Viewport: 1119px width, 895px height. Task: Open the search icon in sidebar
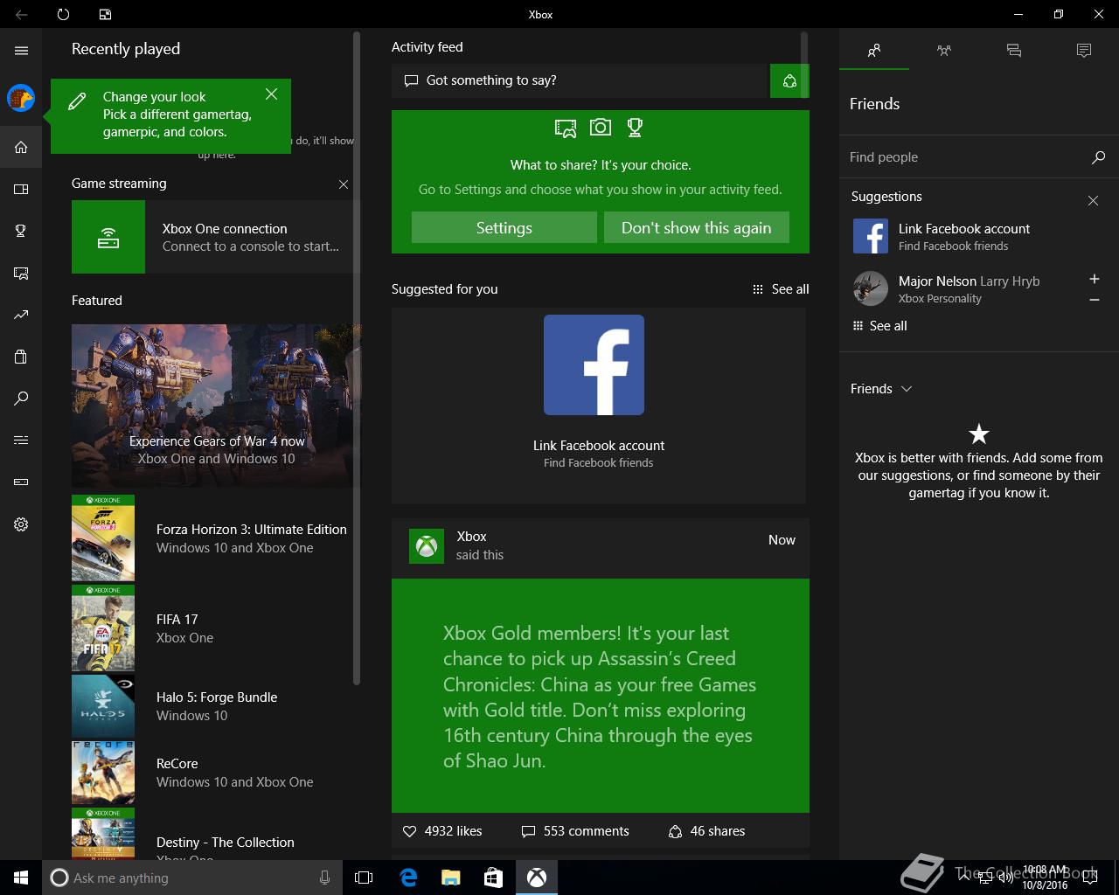click(x=21, y=399)
